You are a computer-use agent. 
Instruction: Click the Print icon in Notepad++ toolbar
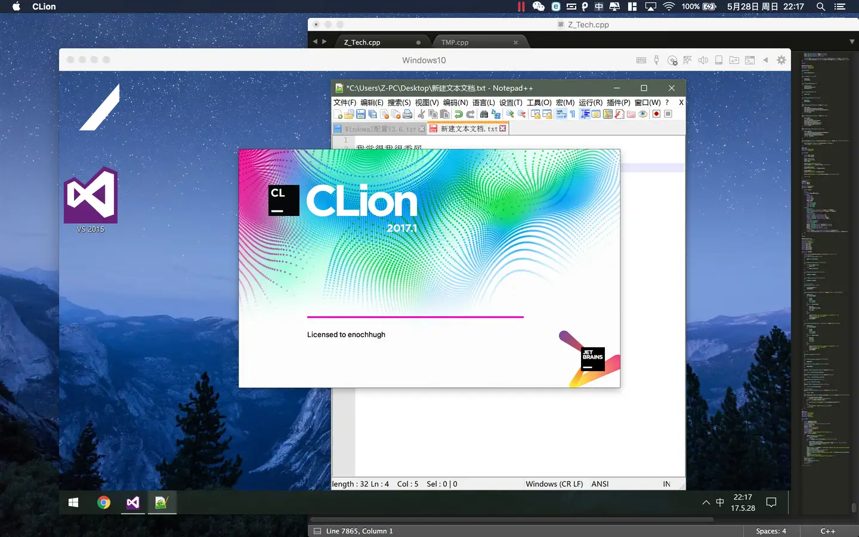407,114
